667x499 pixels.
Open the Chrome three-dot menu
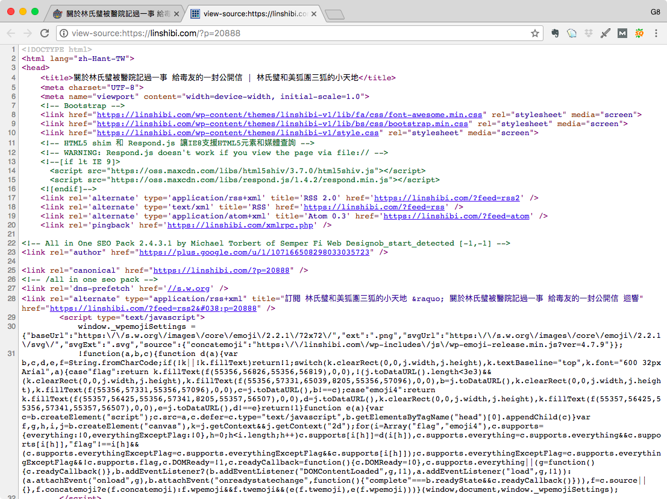tap(656, 33)
